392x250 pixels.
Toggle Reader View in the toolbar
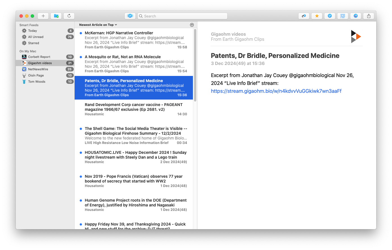tap(343, 16)
